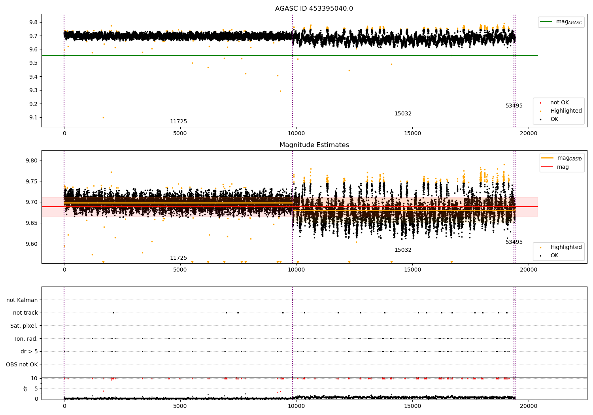
Task: Click obsid annotation '53495' in Magnitude Estimates plot
Action: [x=514, y=242]
